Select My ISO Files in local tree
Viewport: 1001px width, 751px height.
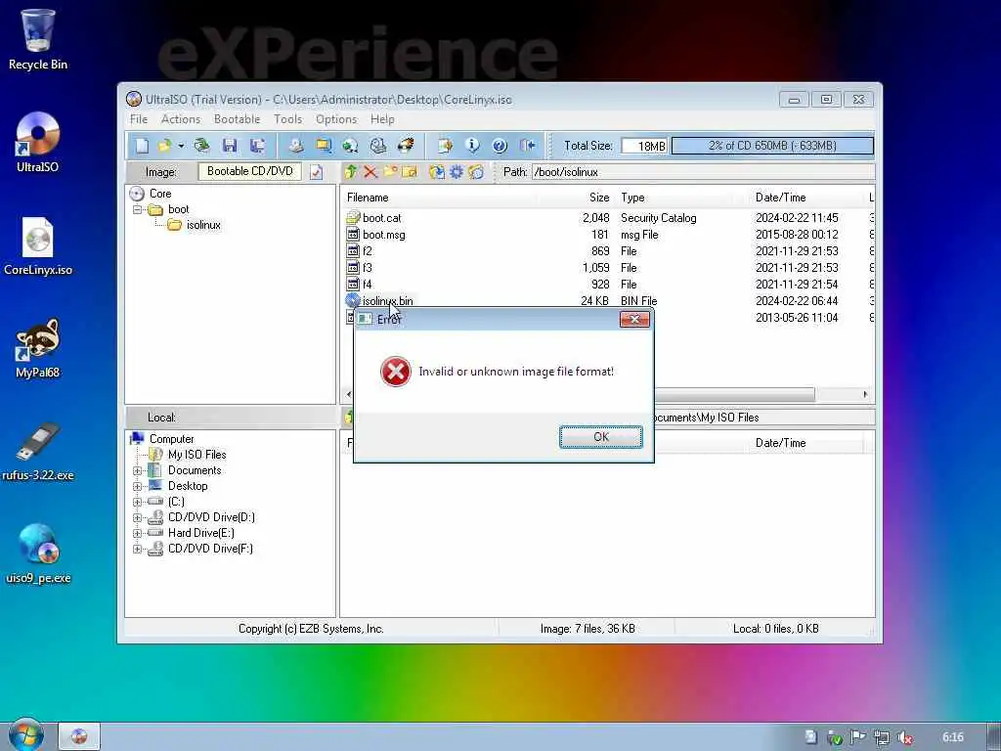196,455
